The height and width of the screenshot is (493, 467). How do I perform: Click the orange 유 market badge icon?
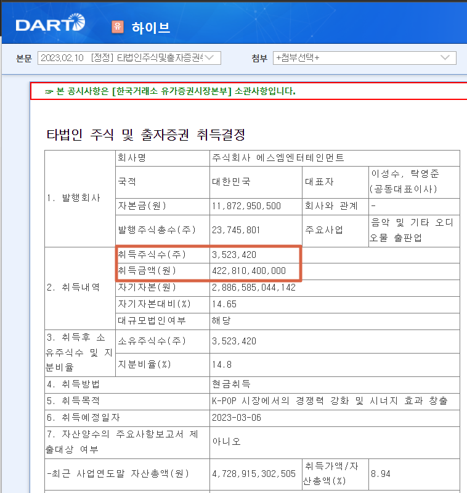(118, 27)
